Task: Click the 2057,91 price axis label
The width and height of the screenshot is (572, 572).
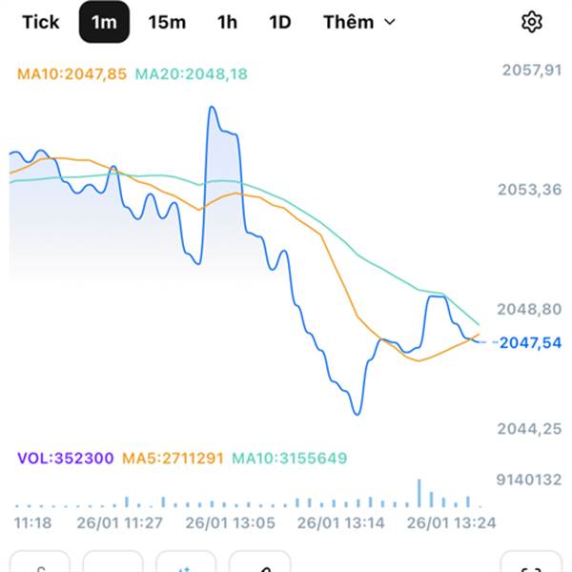Action: [530, 69]
